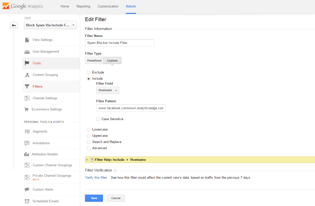
Task: Click the Filters funnel icon
Action: tap(27, 87)
